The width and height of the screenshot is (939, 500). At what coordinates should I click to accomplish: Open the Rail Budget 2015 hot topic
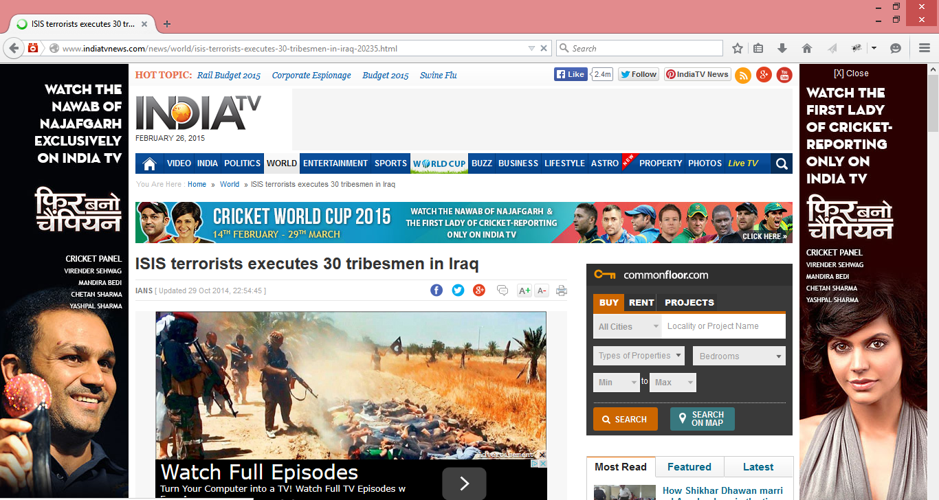pyautogui.click(x=229, y=76)
